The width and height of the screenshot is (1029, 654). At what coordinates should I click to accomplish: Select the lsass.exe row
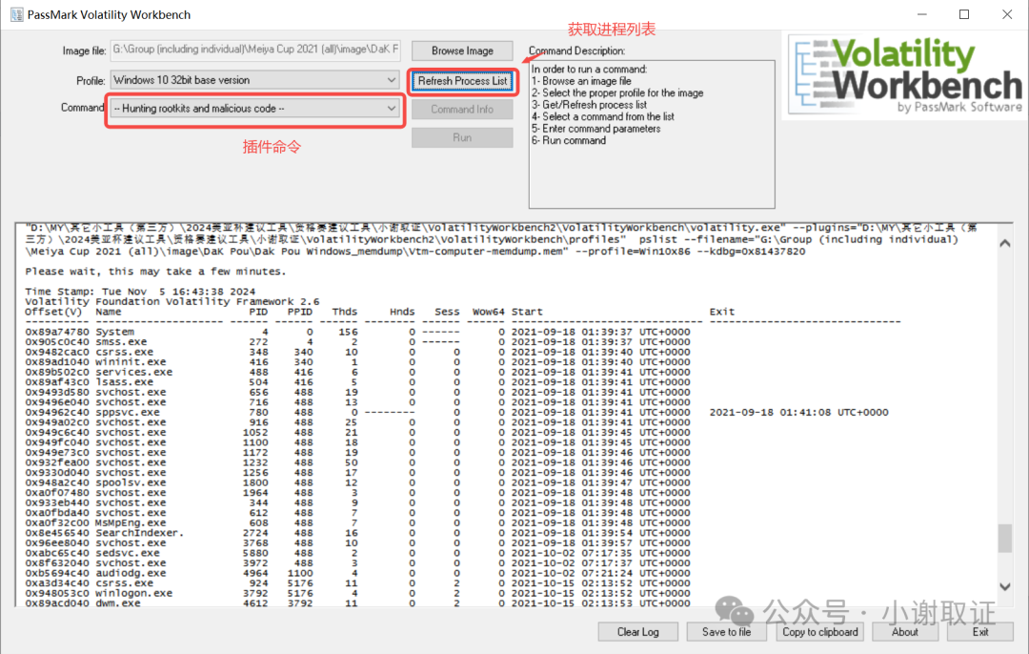click(357, 381)
